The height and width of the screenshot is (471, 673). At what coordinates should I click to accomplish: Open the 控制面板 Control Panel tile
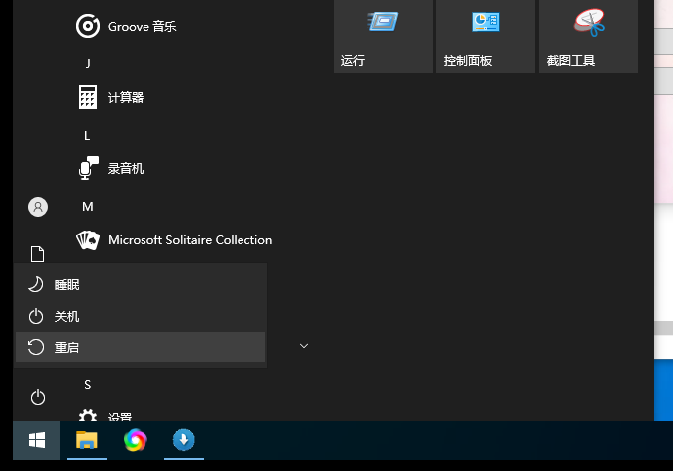486,37
